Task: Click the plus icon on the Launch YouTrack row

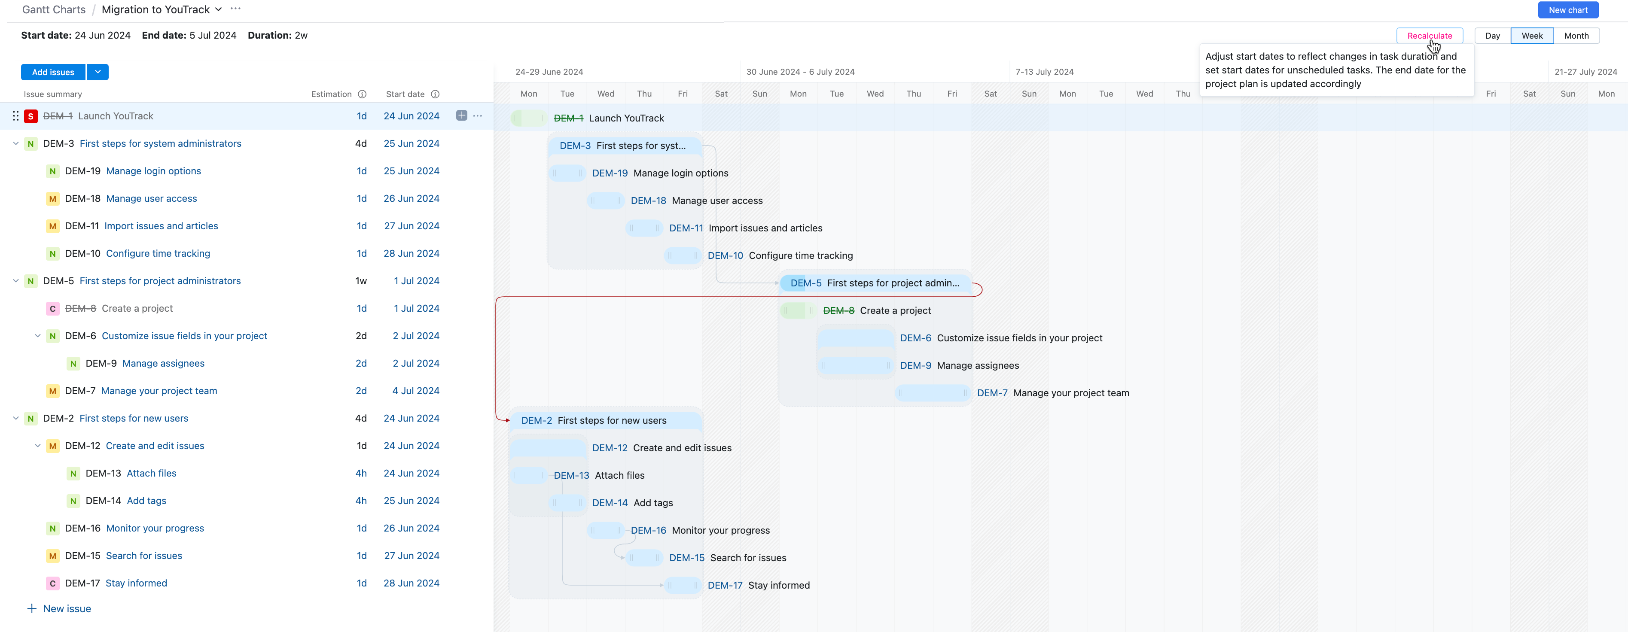Action: pyautogui.click(x=461, y=115)
